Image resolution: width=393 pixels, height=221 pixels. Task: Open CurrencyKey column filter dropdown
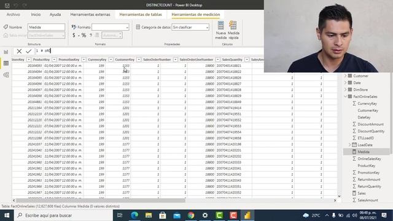pyautogui.click(x=111, y=60)
